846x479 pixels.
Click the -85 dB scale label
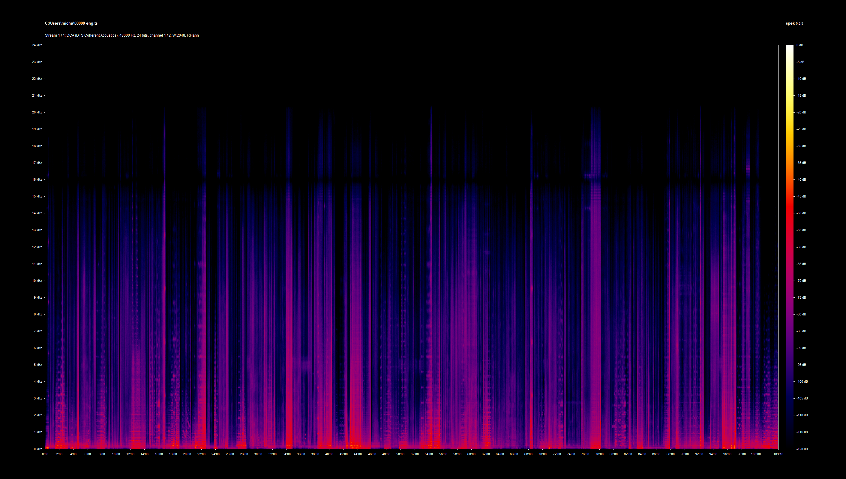(x=801, y=331)
